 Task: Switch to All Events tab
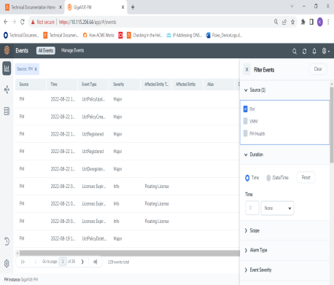pyautogui.click(x=46, y=50)
